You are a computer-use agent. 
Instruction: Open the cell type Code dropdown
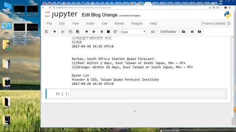(133, 32)
